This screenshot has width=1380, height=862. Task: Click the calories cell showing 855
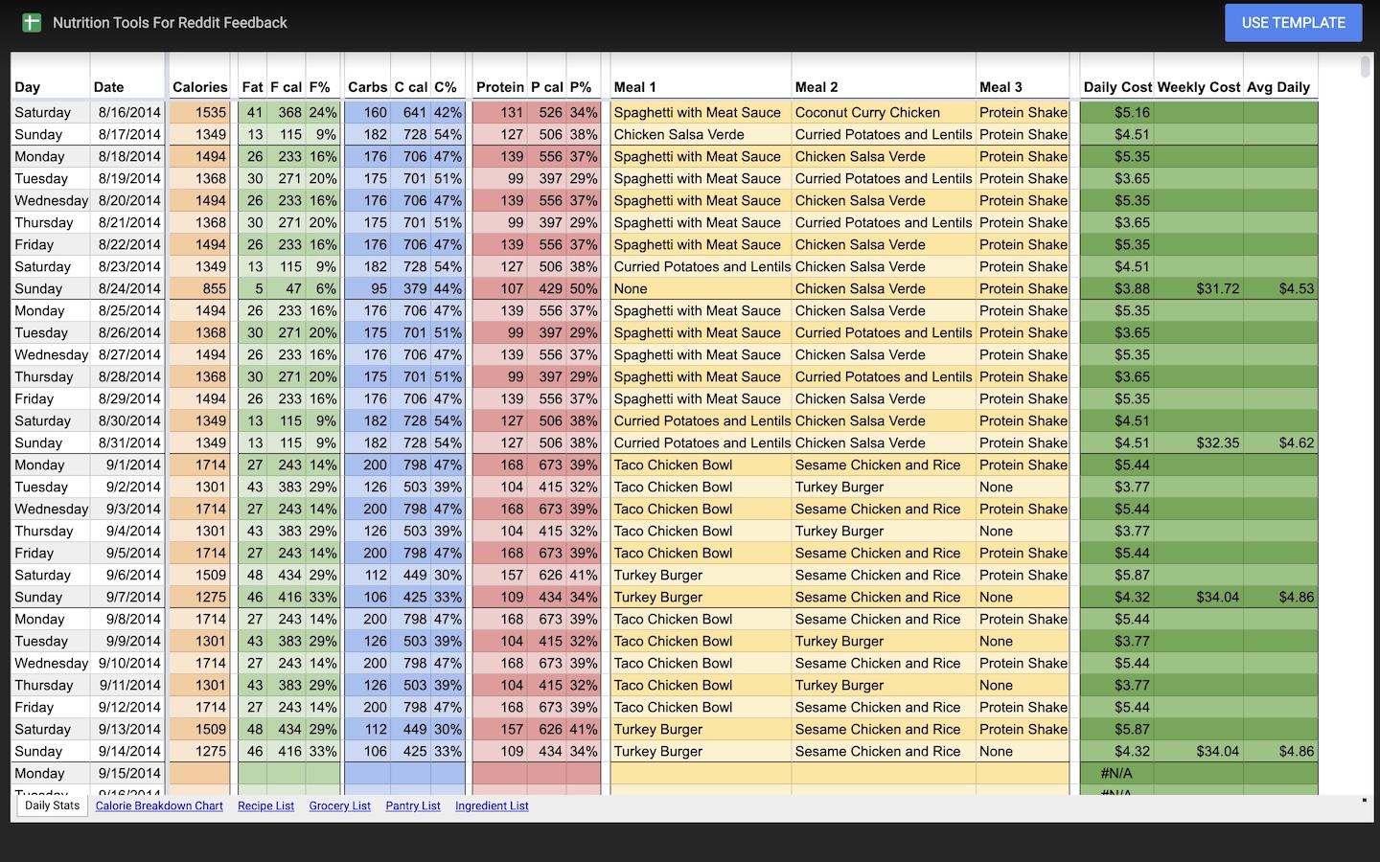[x=199, y=288]
